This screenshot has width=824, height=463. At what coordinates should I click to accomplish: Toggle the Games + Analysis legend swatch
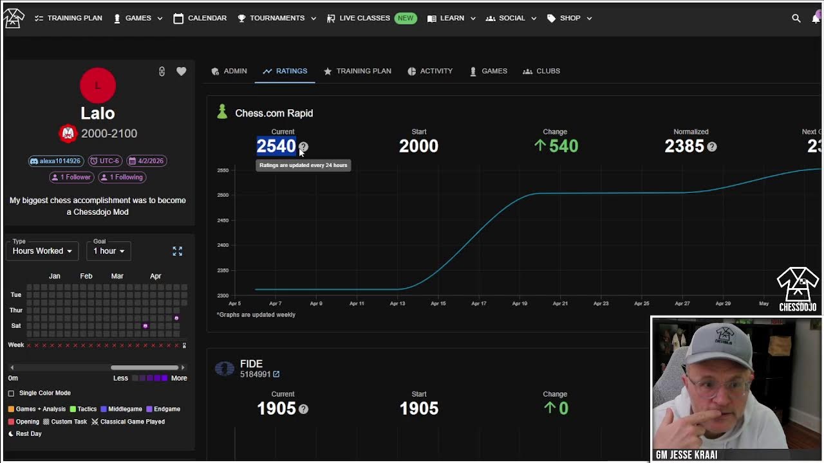click(11, 409)
